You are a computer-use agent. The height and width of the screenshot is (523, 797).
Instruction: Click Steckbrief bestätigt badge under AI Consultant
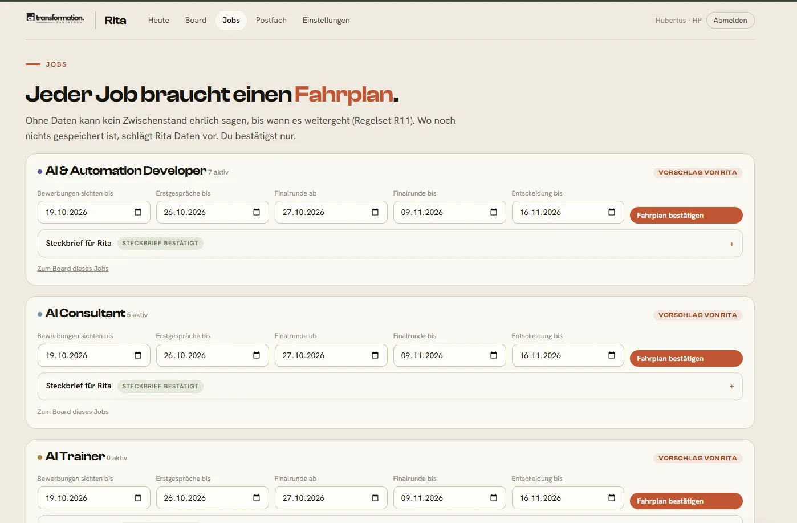(x=160, y=386)
